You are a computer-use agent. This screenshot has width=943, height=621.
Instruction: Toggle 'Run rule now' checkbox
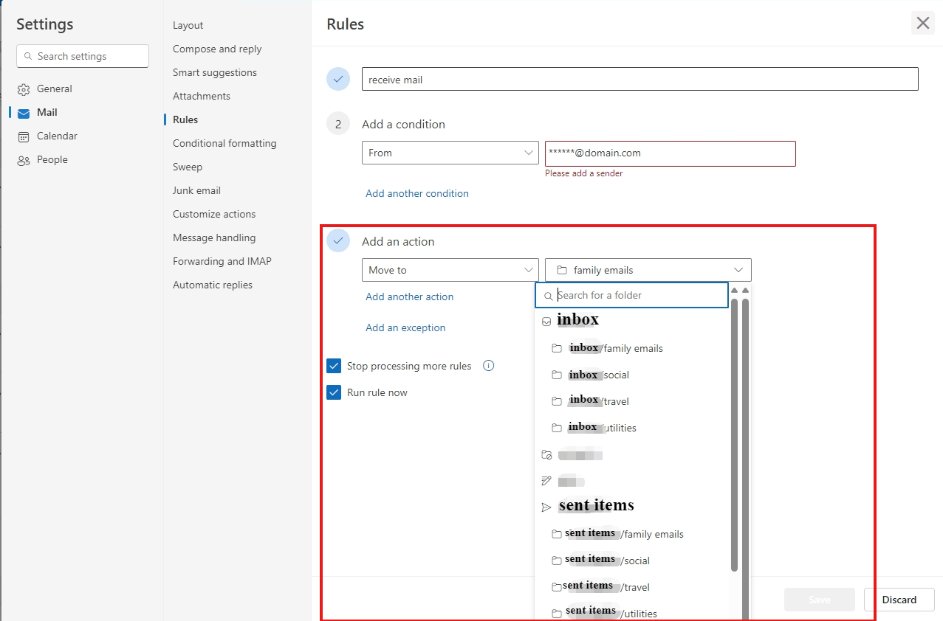tap(334, 392)
